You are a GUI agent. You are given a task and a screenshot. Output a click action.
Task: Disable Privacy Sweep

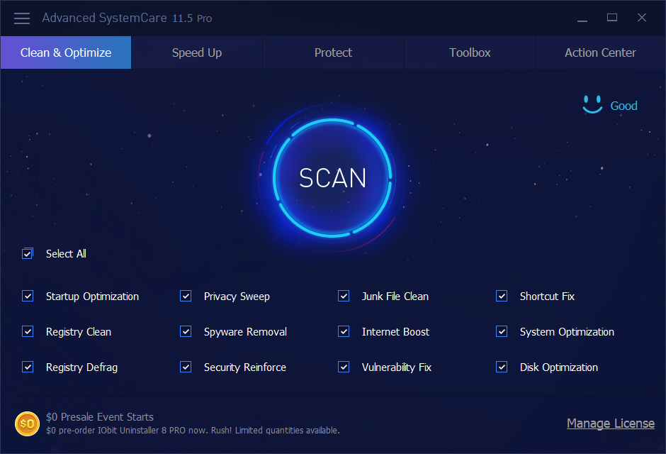(x=185, y=296)
